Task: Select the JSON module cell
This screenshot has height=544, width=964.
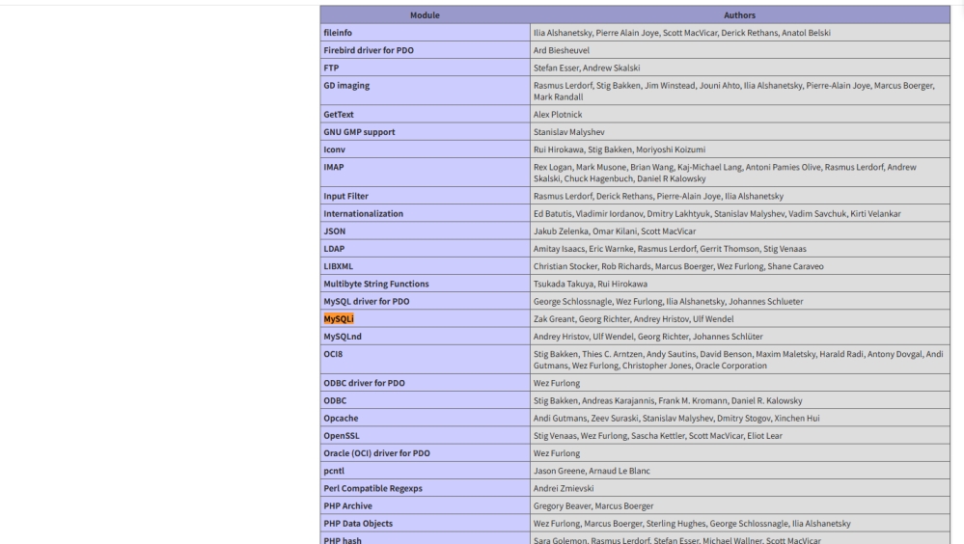Action: (425, 231)
